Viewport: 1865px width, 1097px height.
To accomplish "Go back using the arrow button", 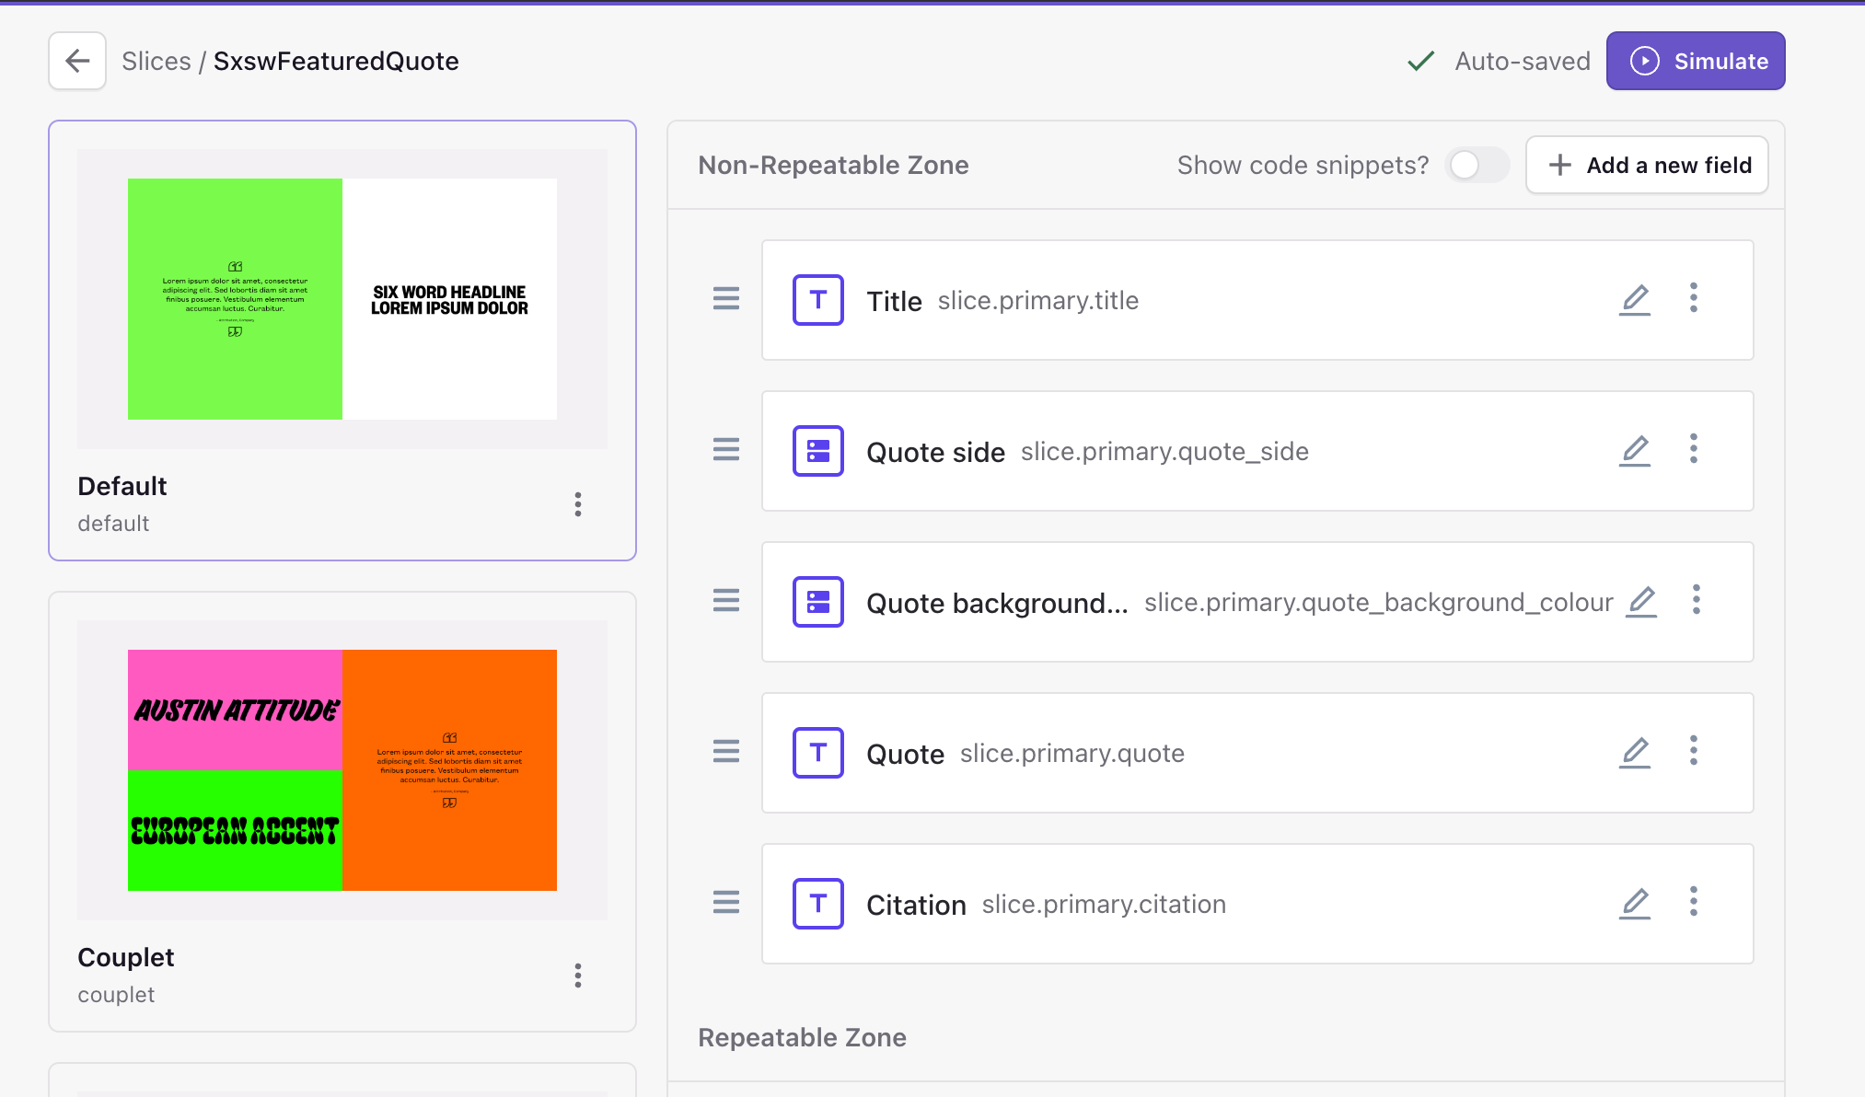I will click(x=77, y=61).
